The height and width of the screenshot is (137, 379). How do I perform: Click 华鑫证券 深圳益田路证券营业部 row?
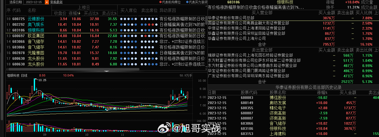(x=293, y=33)
